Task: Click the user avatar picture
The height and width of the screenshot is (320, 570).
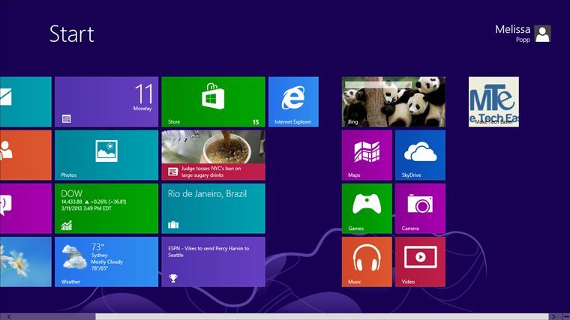Action: coord(542,34)
